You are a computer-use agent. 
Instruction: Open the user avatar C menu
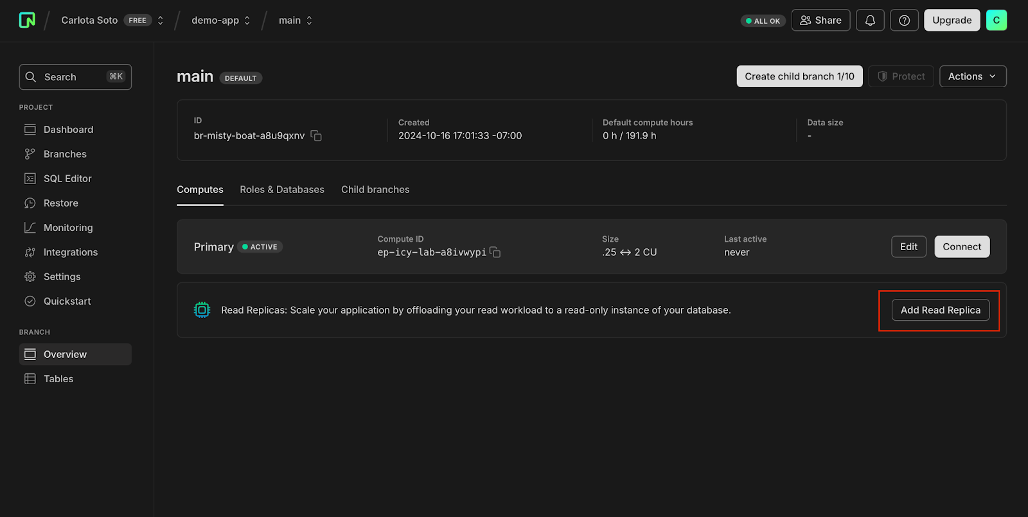(x=997, y=21)
